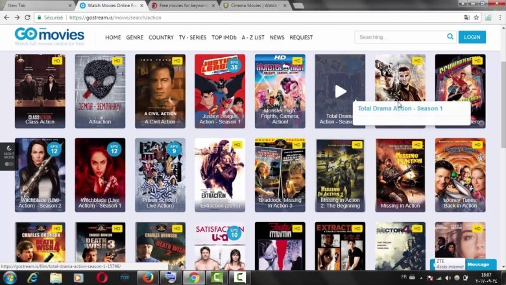Open a new browser tab button
Image resolution: width=506 pixels, height=285 pixels.
[x=298, y=5]
